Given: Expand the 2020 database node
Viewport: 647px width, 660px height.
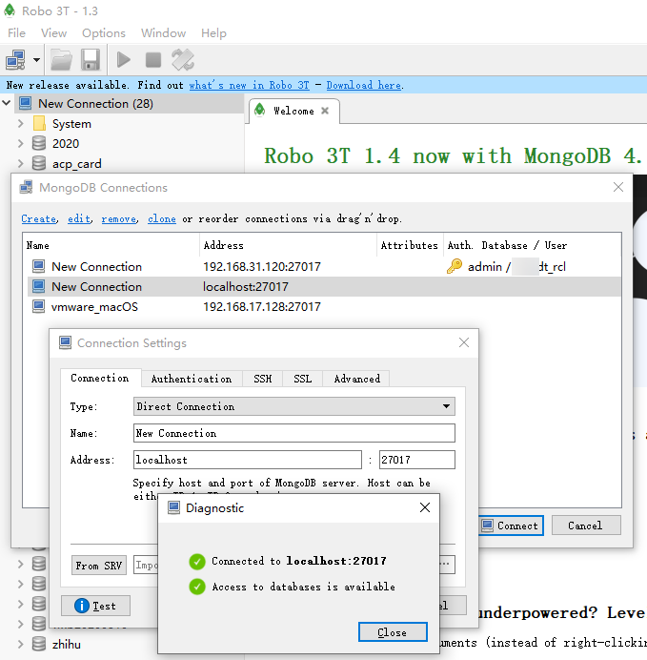Looking at the screenshot, I should [21, 143].
